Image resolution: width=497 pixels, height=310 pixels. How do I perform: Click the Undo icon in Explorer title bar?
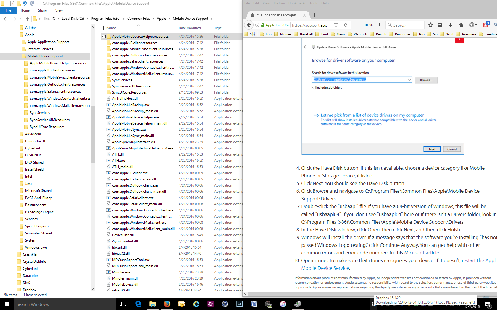(x=25, y=4)
